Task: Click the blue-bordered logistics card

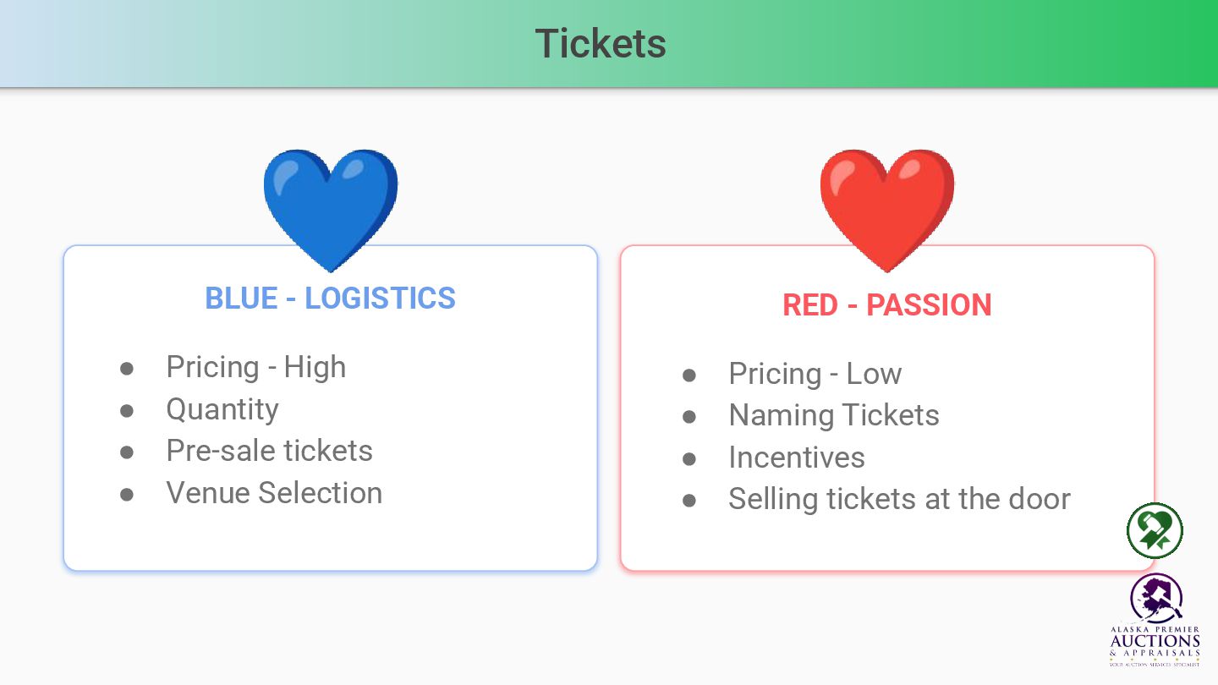Action: coord(330,408)
